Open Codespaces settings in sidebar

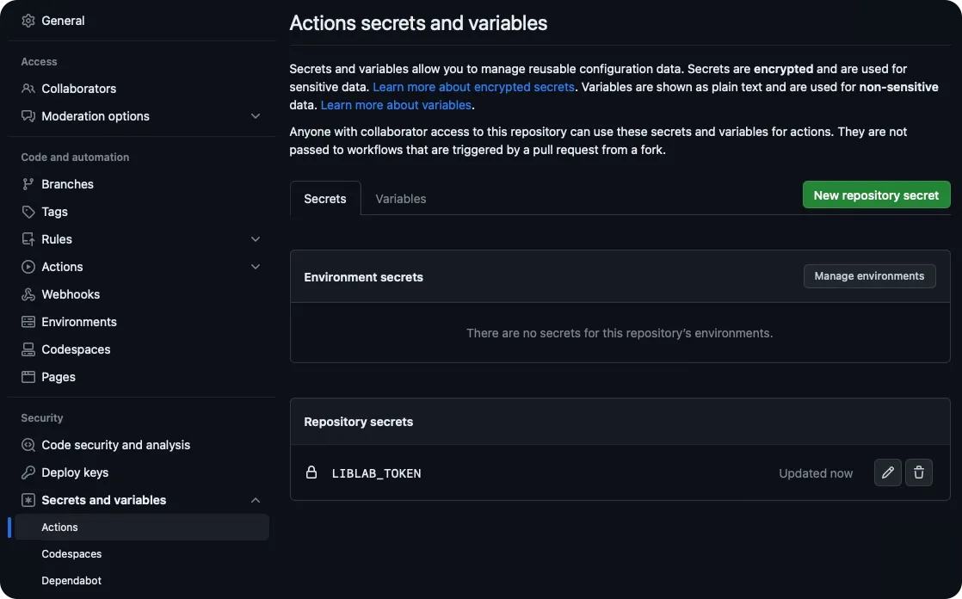point(76,349)
